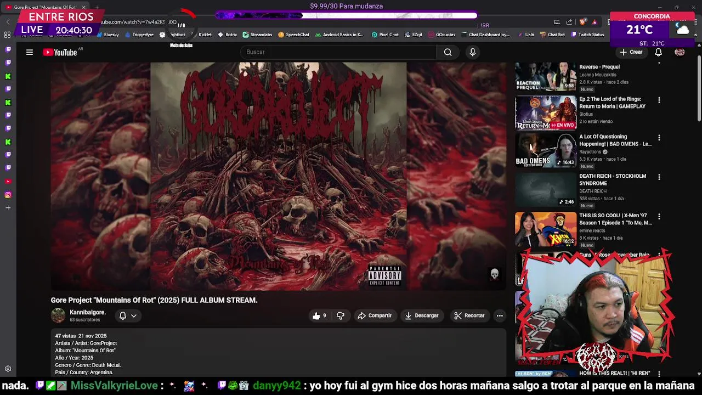Screen dimensions: 702x395
Task: Open the YouTube panel in browser sidebar
Action: 8,182
